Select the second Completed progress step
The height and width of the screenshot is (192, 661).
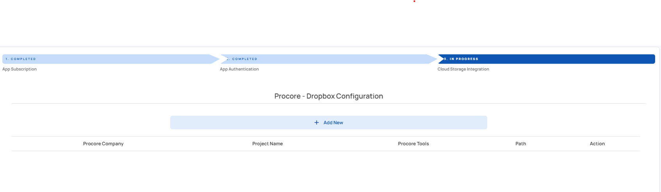[x=329, y=59]
